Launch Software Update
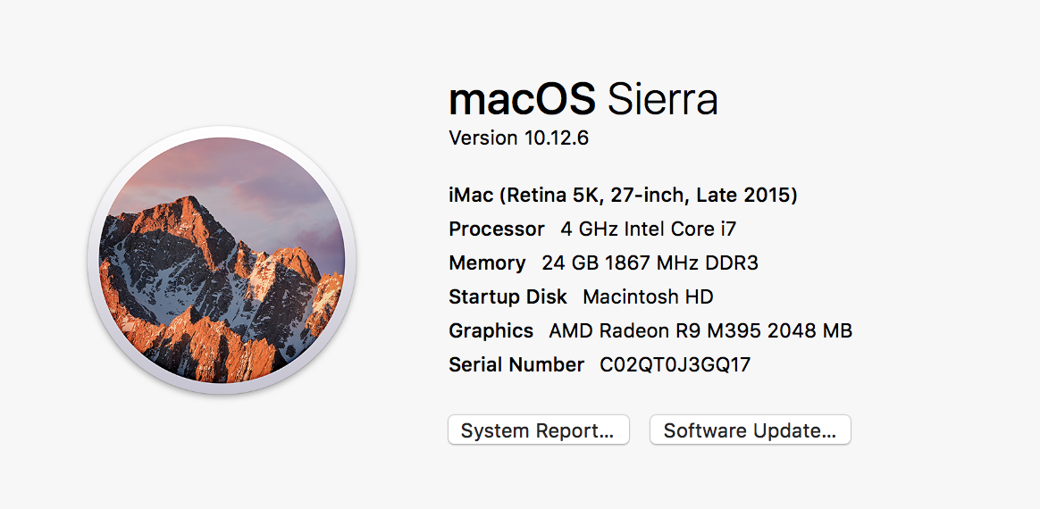 click(750, 430)
